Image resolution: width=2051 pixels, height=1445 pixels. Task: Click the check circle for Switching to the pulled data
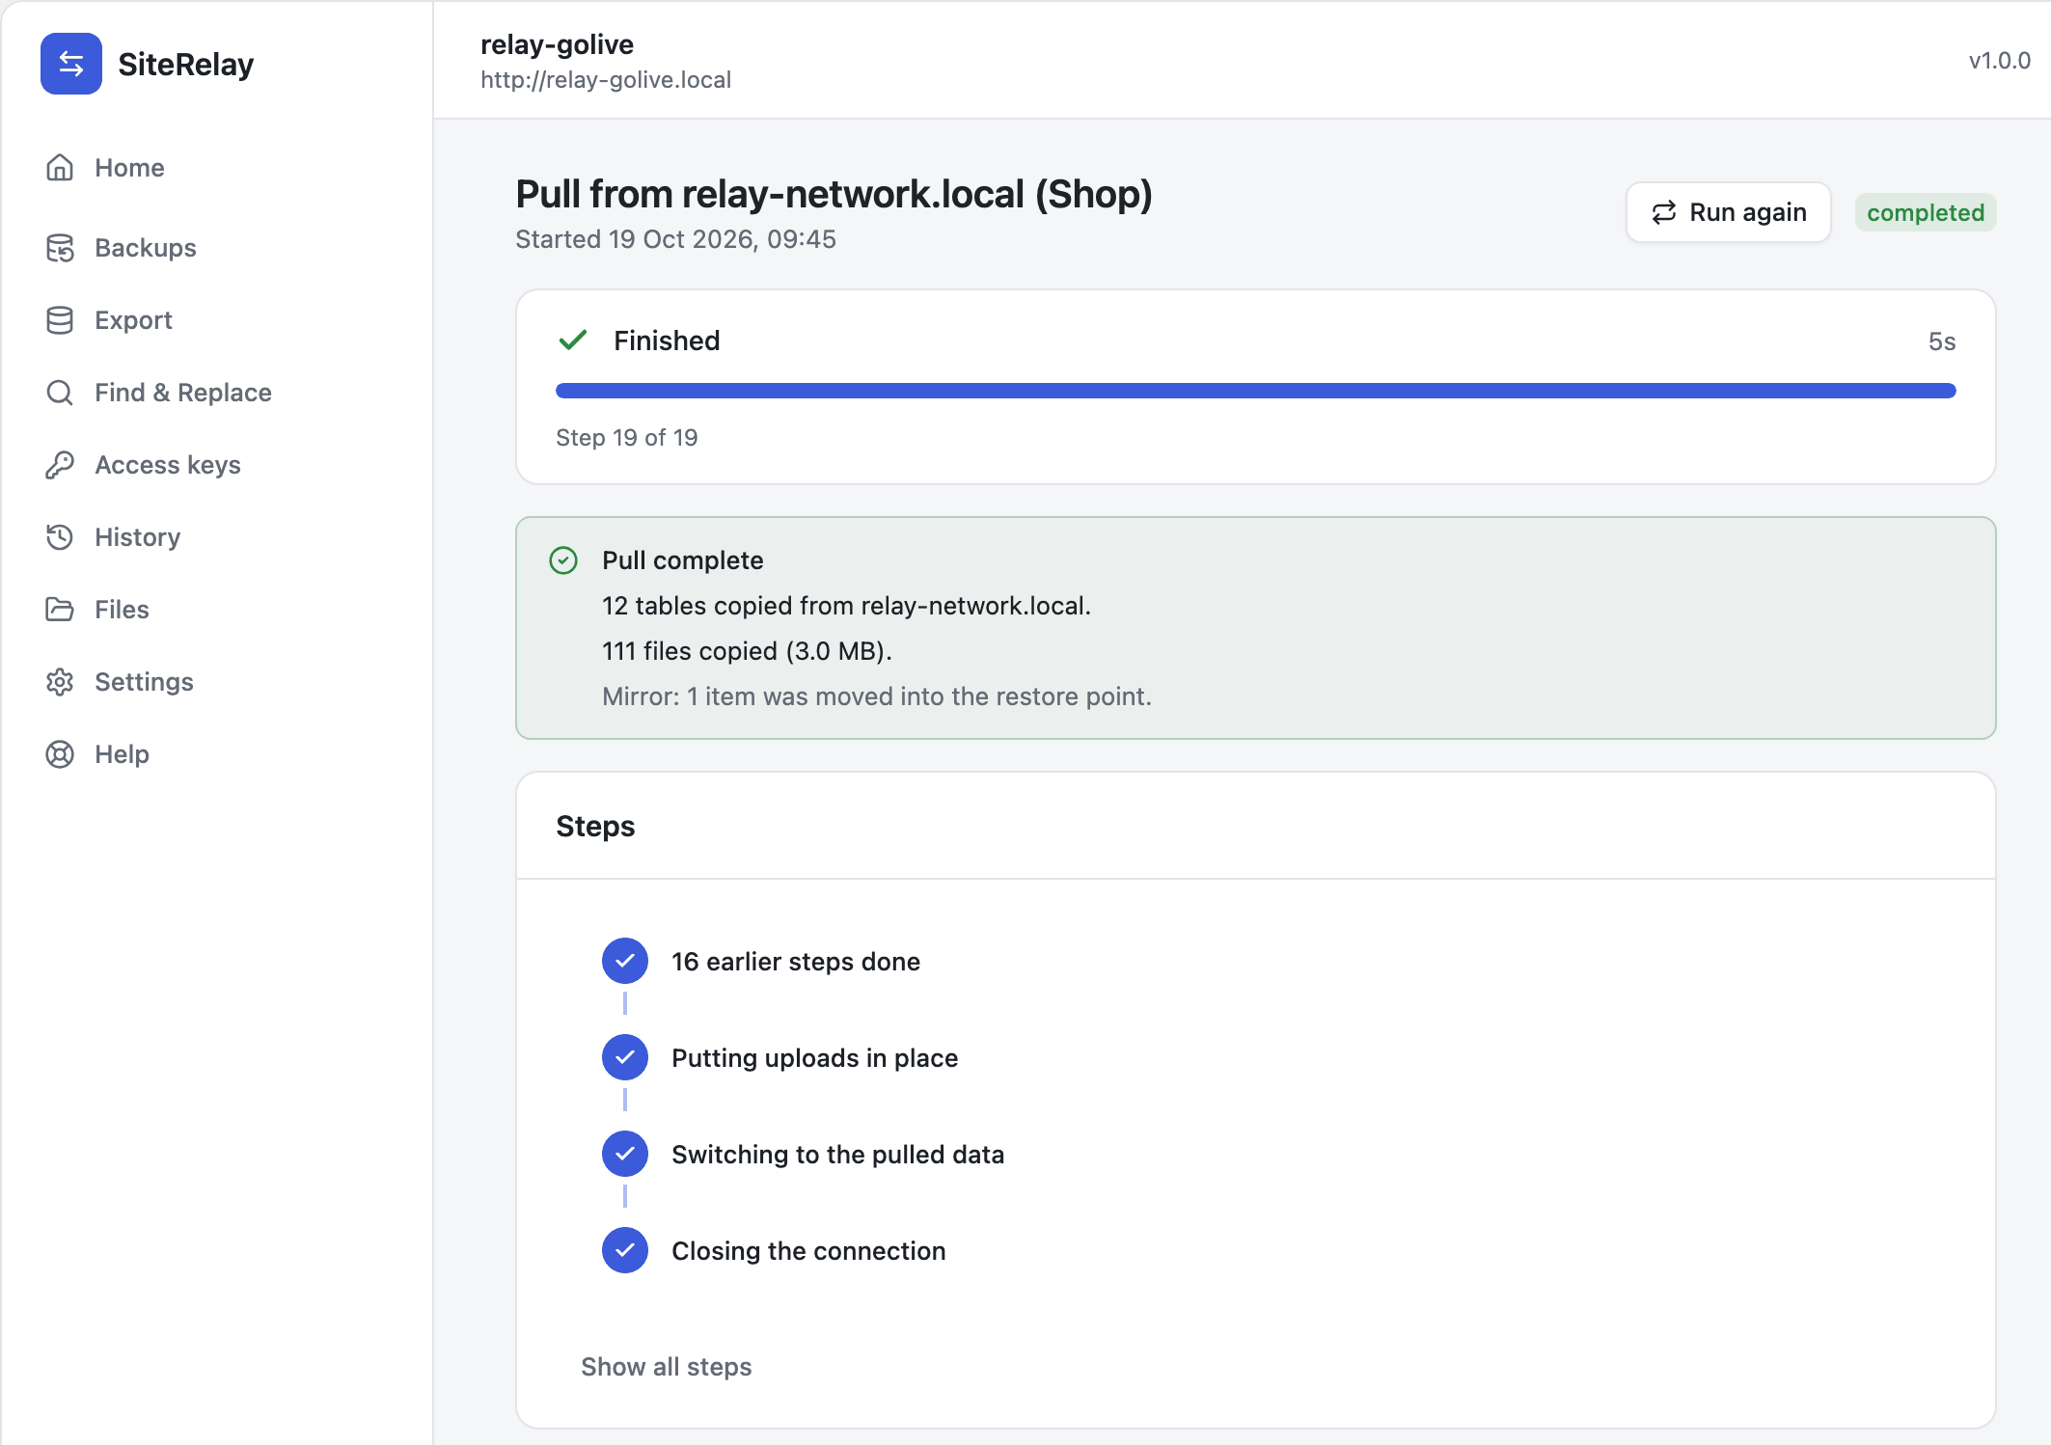click(625, 1154)
